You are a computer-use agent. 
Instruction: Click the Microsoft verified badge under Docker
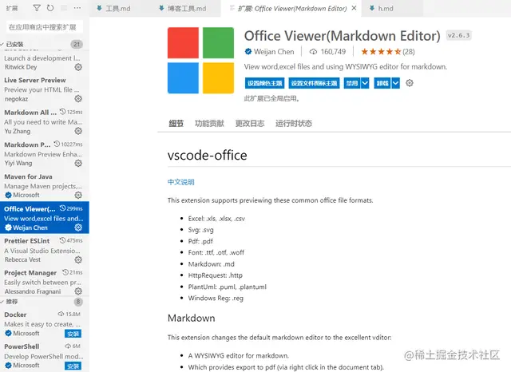8,333
